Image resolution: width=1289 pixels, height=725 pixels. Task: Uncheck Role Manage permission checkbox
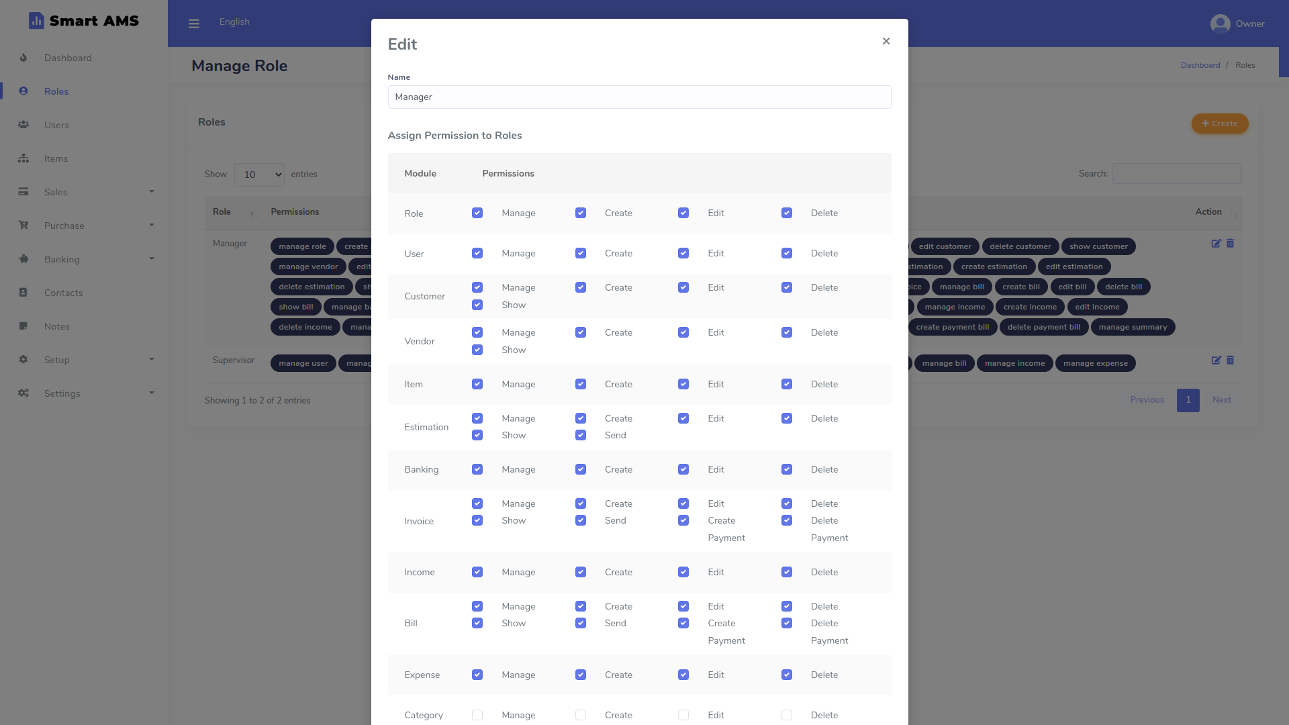[x=477, y=213]
